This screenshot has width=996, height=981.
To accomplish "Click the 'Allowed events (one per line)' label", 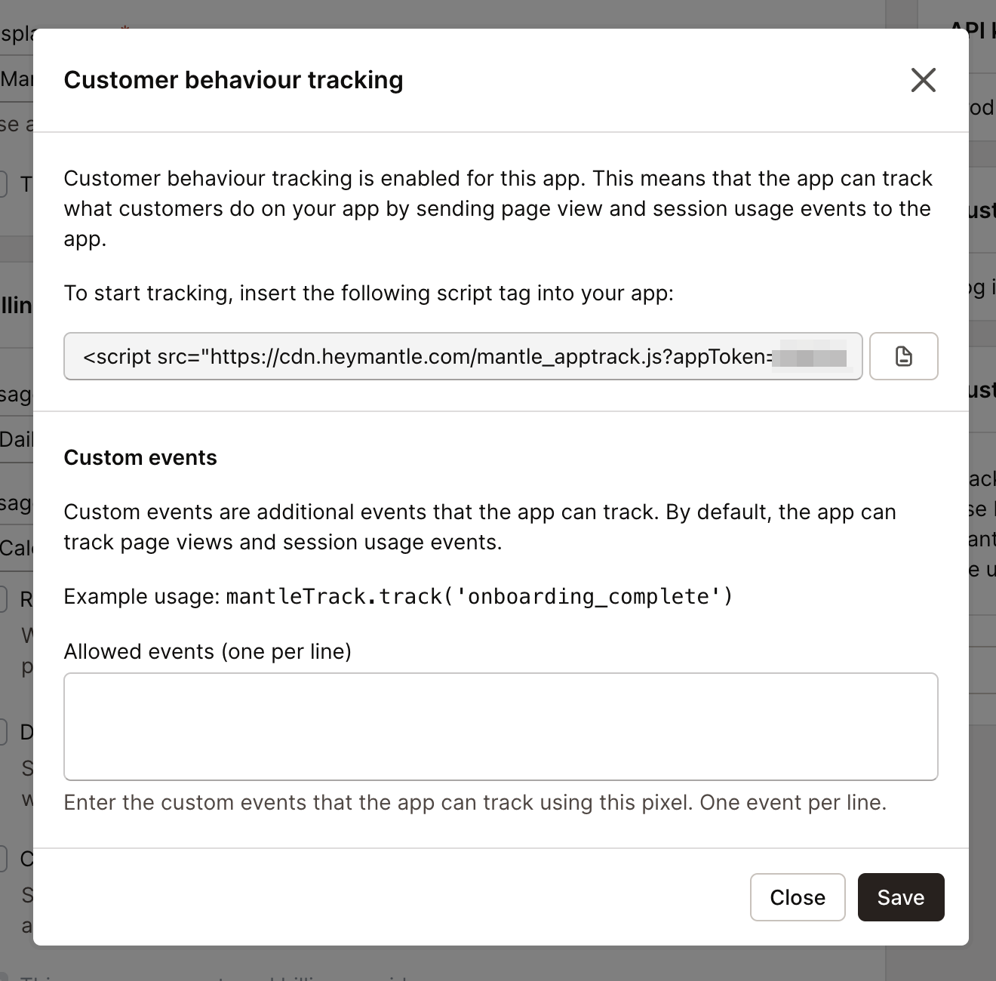I will pos(208,651).
